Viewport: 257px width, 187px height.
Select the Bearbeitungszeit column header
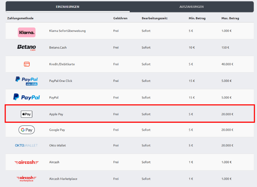click(x=155, y=18)
